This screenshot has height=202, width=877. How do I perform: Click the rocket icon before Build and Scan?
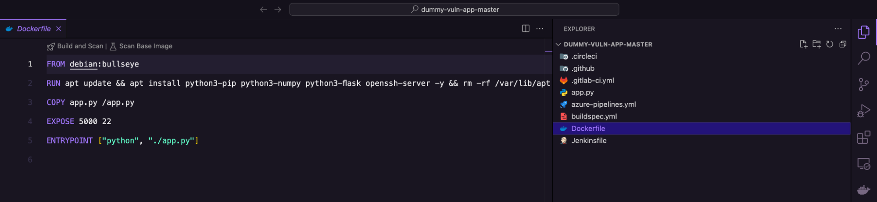click(x=51, y=46)
